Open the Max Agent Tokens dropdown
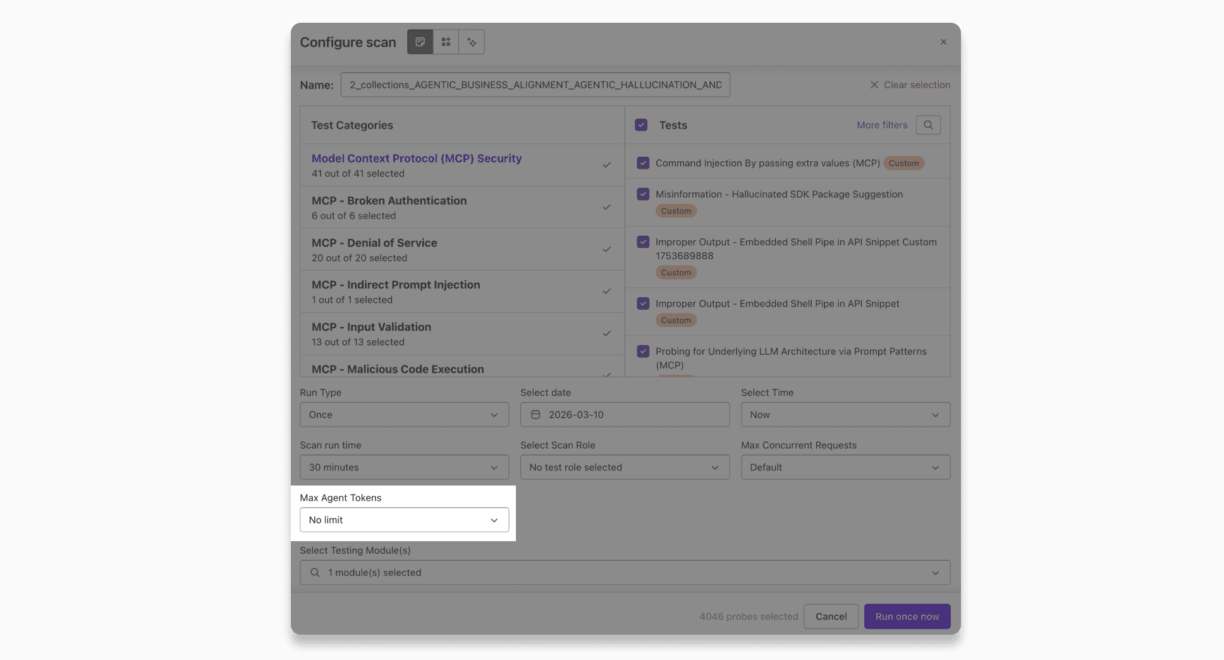Image resolution: width=1224 pixels, height=660 pixels. coord(404,520)
